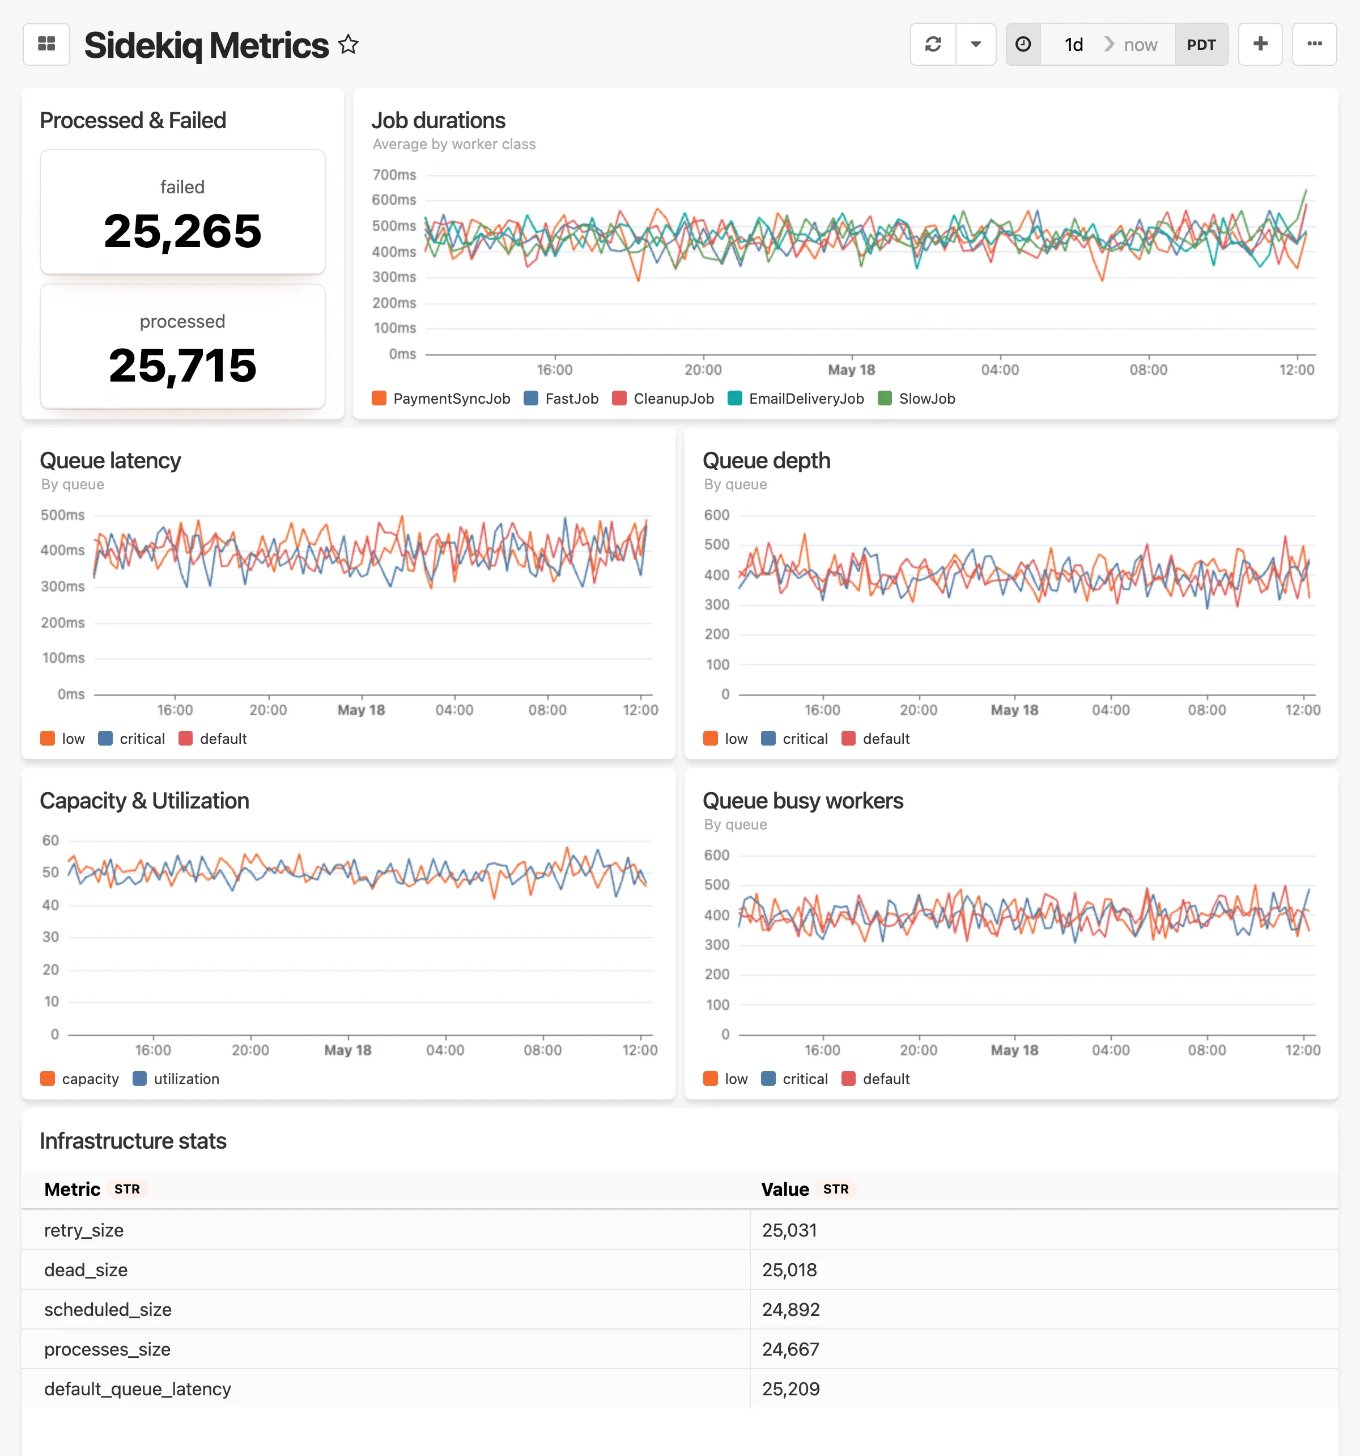Toggle SlowJob legend entry
This screenshot has width=1360, height=1456.
coord(917,399)
